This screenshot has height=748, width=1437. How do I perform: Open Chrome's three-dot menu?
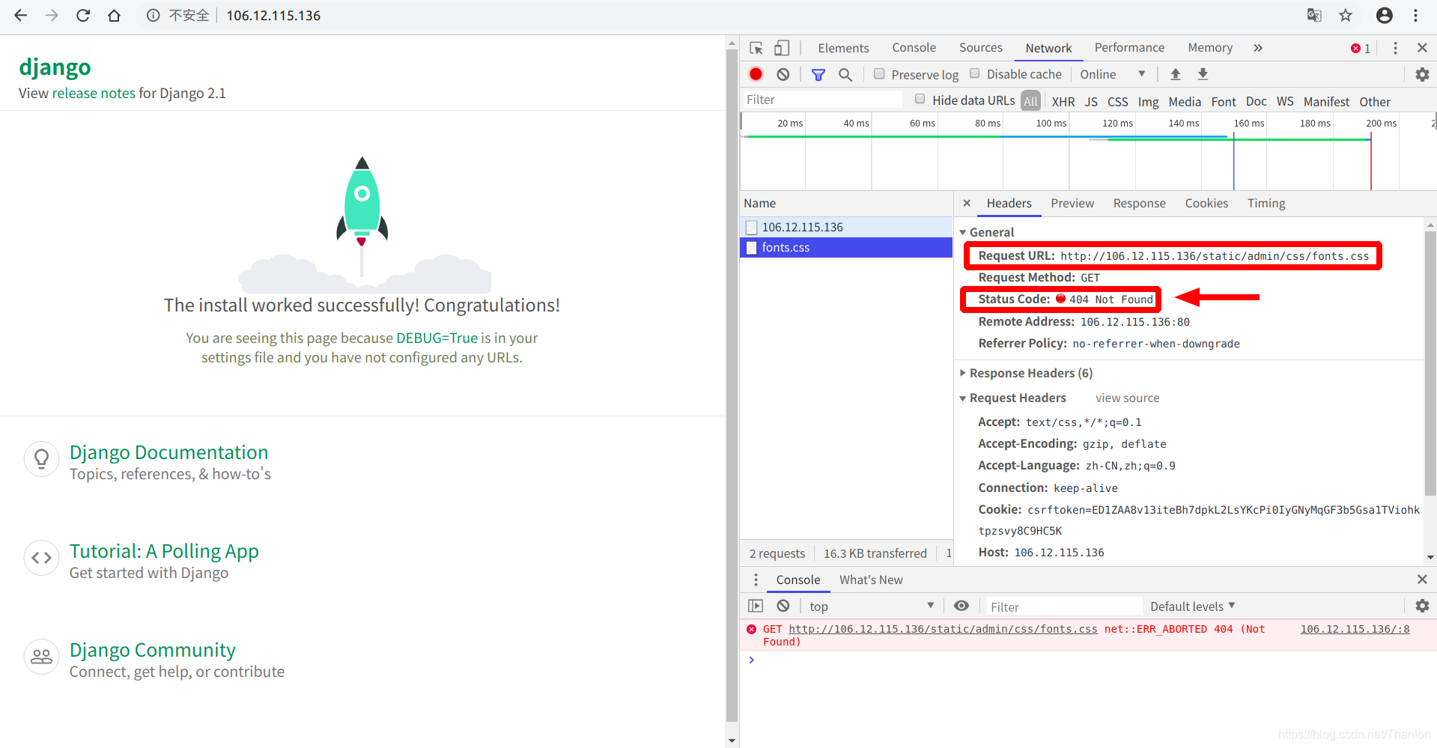1415,15
